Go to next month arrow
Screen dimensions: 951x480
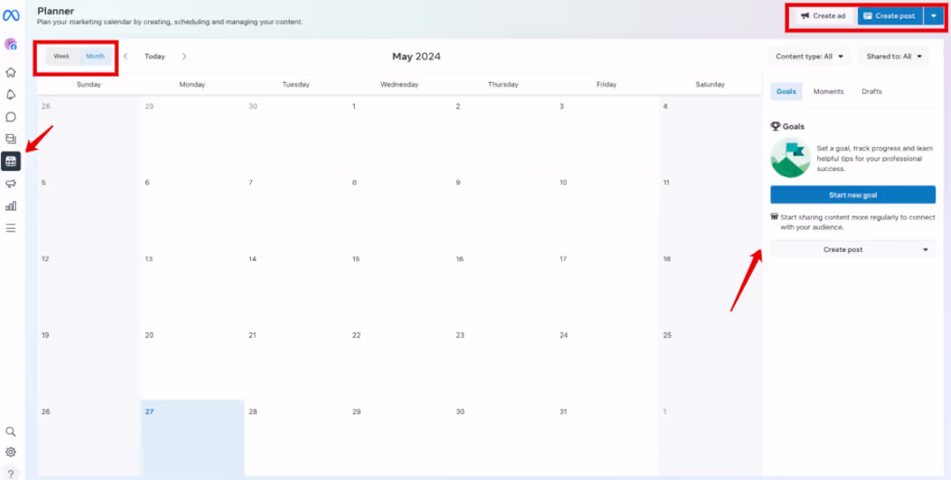click(184, 56)
